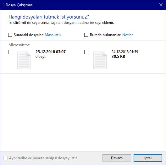Image resolution: width=166 pixels, height=165 pixels.
Task: Open the Masaüstü folder link
Action: [x=53, y=35]
